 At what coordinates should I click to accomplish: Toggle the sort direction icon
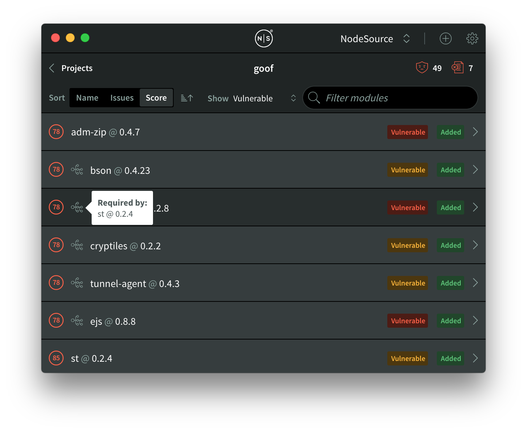click(187, 98)
